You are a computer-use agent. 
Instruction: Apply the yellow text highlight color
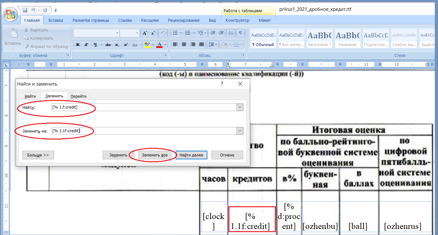pyautogui.click(x=147, y=45)
